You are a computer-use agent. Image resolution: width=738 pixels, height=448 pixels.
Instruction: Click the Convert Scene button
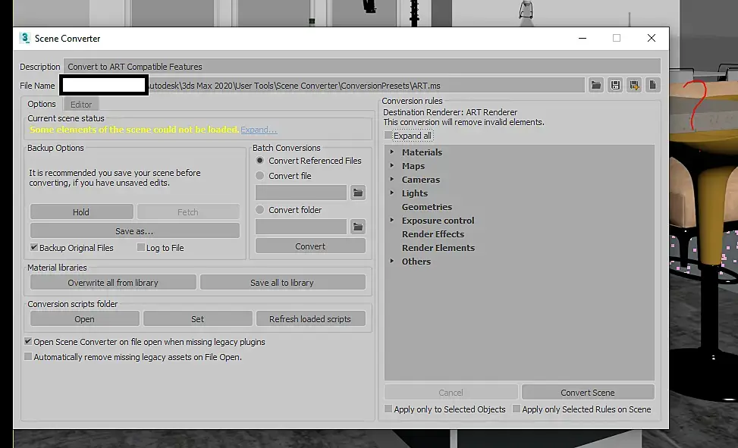pos(588,393)
